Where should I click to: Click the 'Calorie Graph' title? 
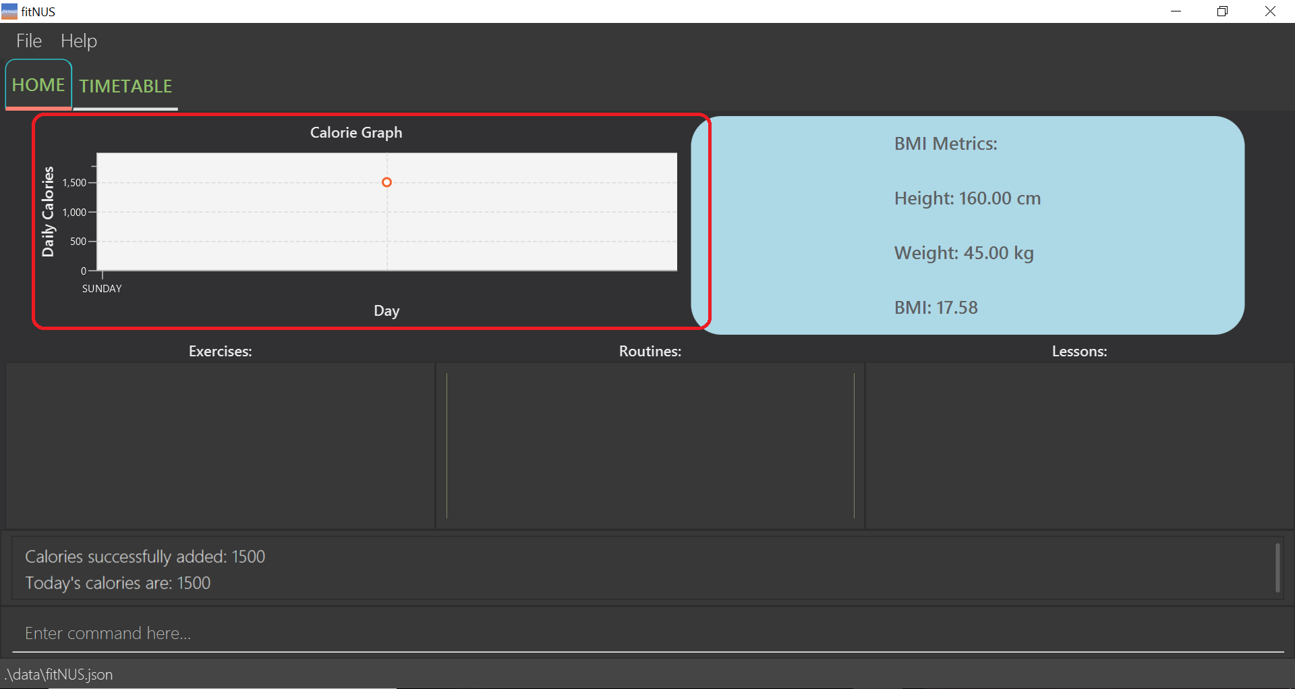click(x=356, y=133)
